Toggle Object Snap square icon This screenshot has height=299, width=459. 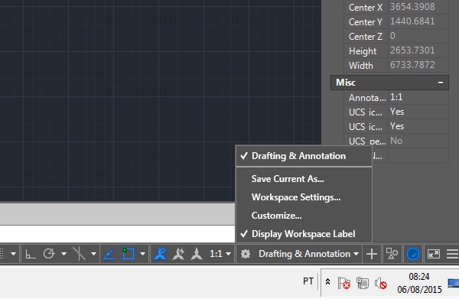(x=129, y=254)
